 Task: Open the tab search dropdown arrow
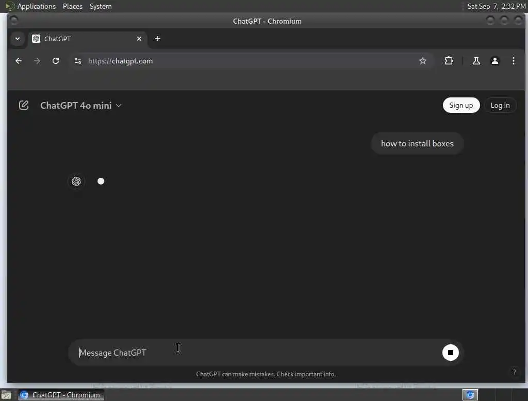click(18, 39)
